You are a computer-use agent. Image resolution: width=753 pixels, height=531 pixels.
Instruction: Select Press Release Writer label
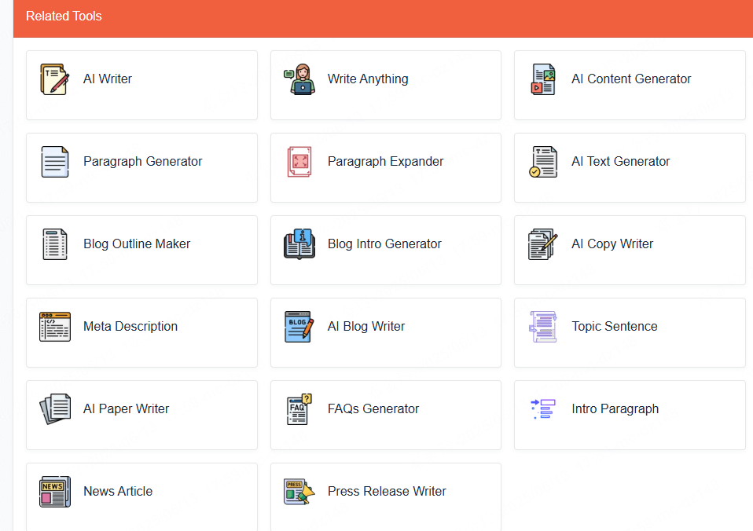click(387, 491)
